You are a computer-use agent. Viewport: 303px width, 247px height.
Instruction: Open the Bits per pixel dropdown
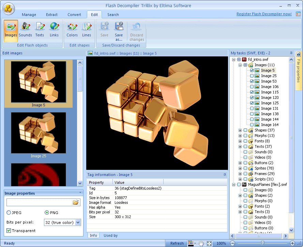tap(78, 222)
